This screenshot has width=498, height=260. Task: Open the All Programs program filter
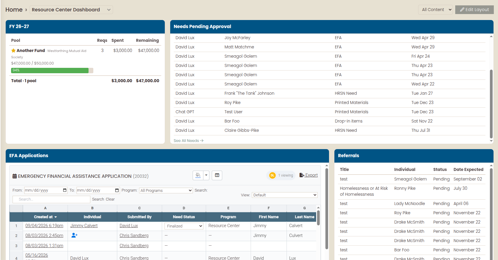(x=166, y=190)
